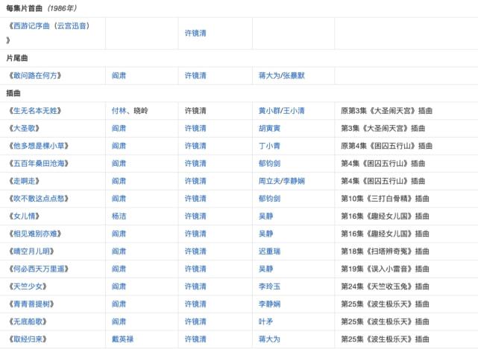This screenshot has width=478, height=349.
Task: Open the 《天竺少女》 song link
Action: (x=28, y=286)
